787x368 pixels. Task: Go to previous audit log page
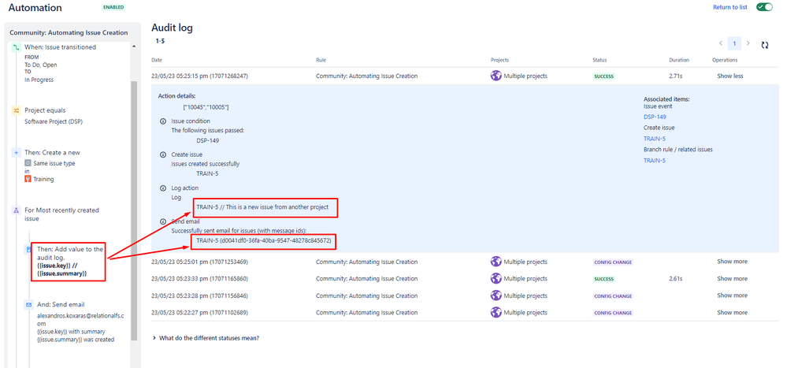coord(721,43)
